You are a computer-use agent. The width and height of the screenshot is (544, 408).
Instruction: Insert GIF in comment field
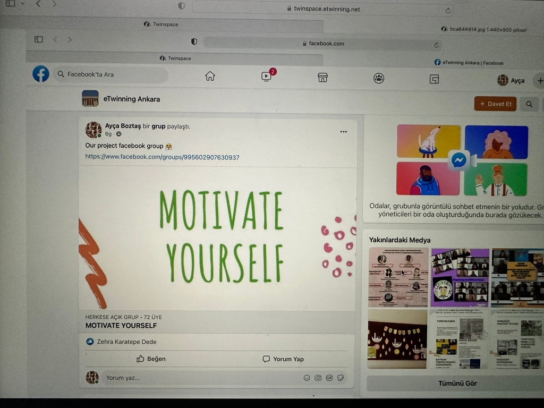click(x=329, y=378)
